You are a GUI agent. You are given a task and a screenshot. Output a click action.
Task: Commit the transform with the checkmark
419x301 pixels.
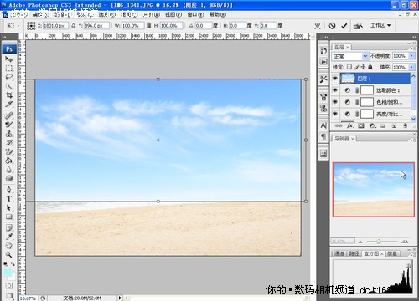344,26
